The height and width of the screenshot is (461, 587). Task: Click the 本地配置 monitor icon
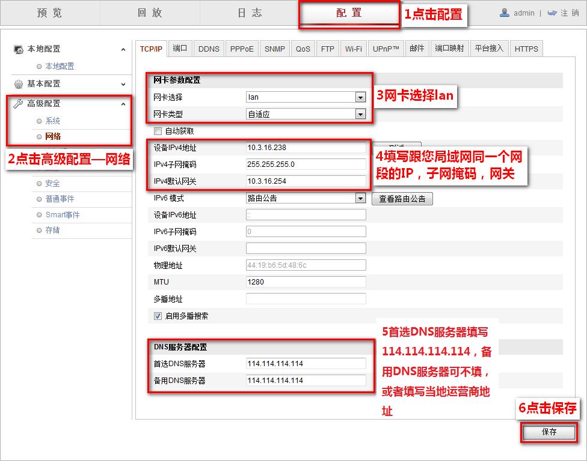18,49
